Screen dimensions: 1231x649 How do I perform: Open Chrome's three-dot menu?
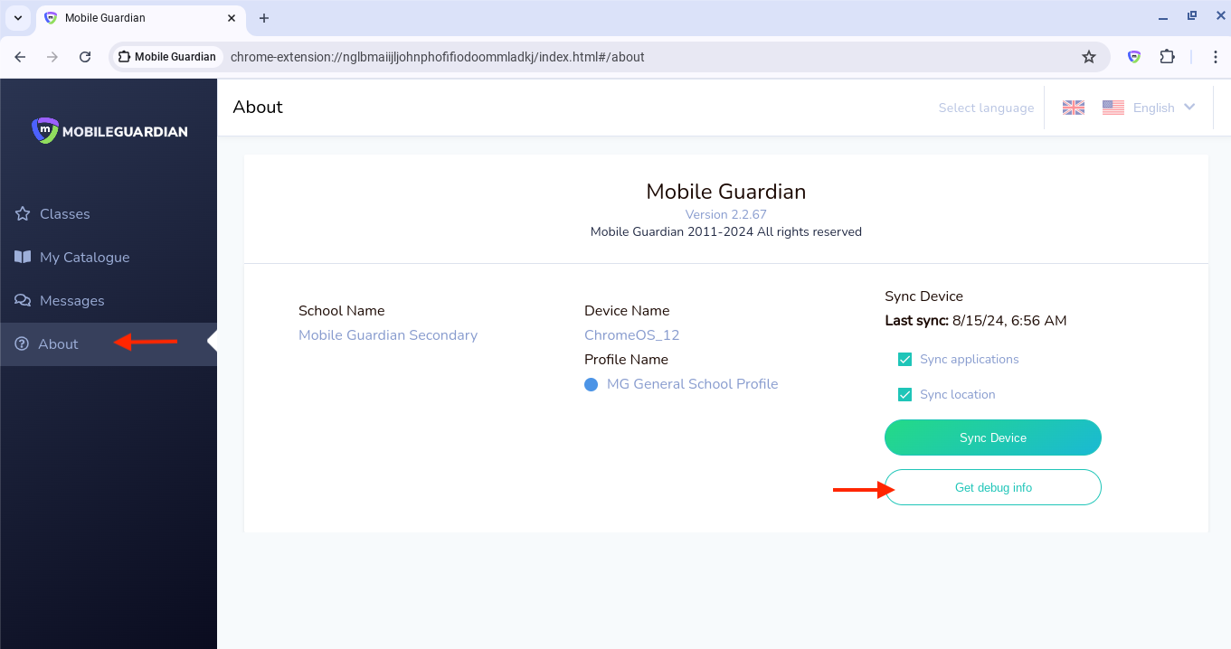tap(1217, 57)
